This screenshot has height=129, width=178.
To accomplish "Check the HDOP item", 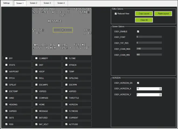I will (x=36, y=71).
